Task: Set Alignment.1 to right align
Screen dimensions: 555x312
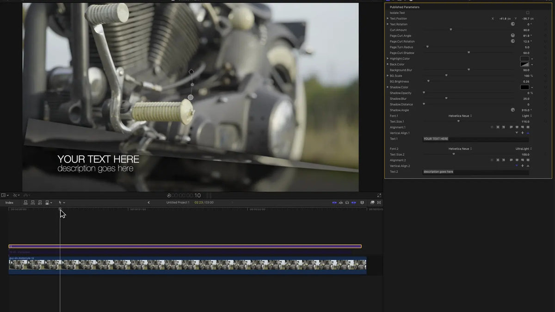Action: pyautogui.click(x=503, y=127)
